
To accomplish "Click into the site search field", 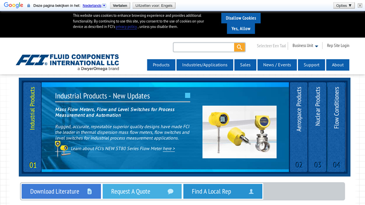I will 203,47.
